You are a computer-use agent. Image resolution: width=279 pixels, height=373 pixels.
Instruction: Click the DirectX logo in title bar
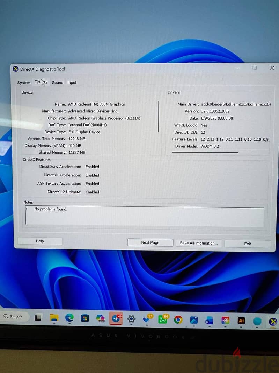click(15, 69)
